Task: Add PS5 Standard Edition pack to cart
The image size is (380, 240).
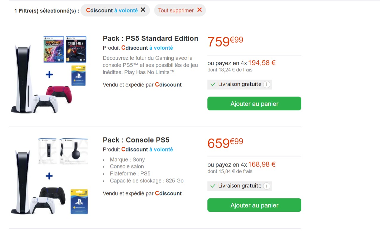Action: point(254,104)
